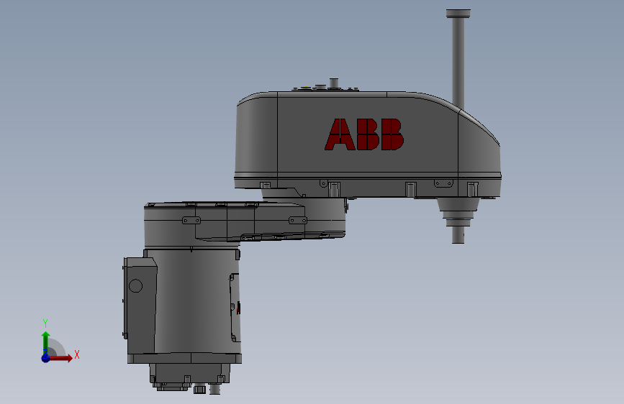Select the lower arm link beneath the ABB cover
The width and height of the screenshot is (624, 404).
pos(243,221)
